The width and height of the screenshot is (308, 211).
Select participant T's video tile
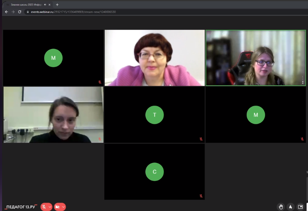(154, 115)
